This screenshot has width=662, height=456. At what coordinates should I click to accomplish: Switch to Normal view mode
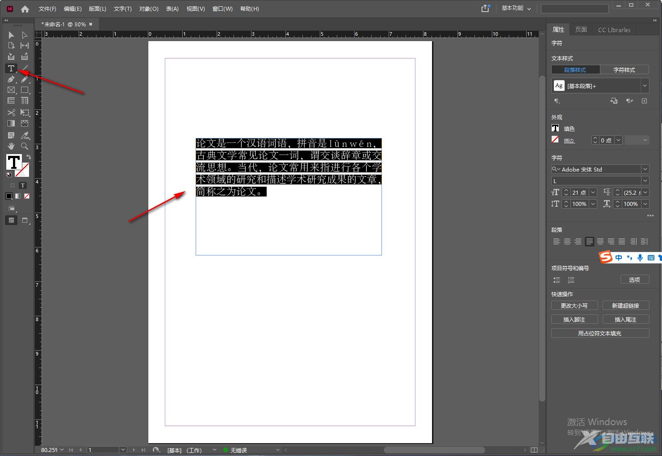(x=11, y=220)
